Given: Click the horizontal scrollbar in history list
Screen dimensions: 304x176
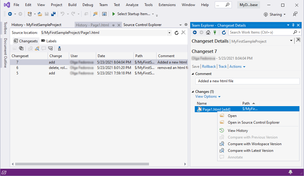Looking at the screenshot, I should point(82,164).
